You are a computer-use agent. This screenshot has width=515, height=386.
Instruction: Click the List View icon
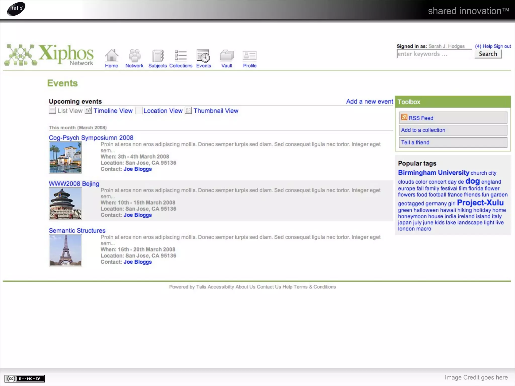tap(52, 111)
